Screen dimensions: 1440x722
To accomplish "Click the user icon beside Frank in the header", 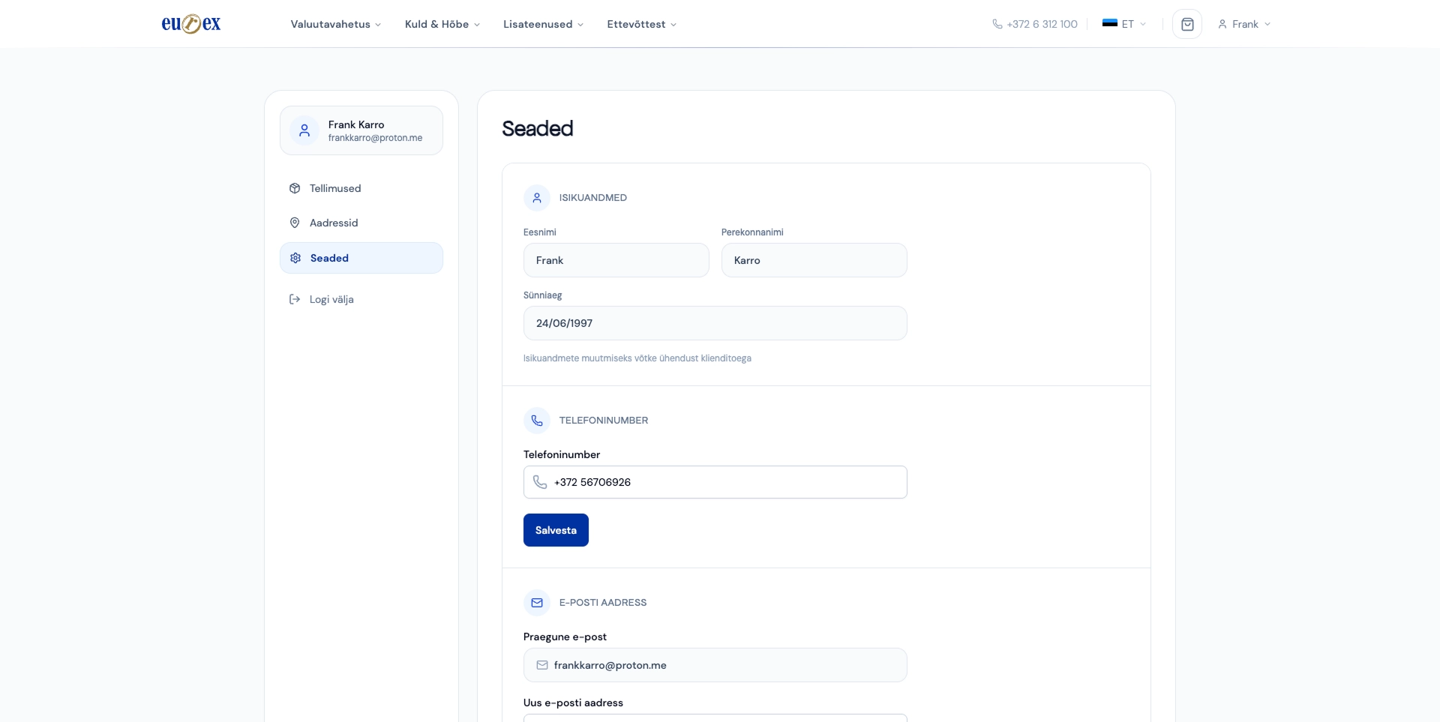I will click(x=1222, y=24).
